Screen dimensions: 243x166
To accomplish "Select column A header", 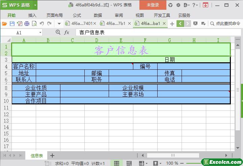I will tap(24, 40).
